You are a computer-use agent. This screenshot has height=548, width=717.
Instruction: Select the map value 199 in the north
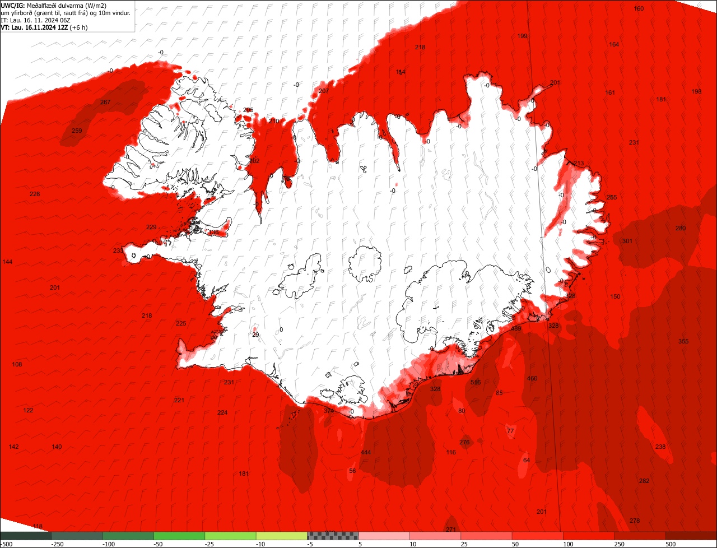click(x=523, y=36)
